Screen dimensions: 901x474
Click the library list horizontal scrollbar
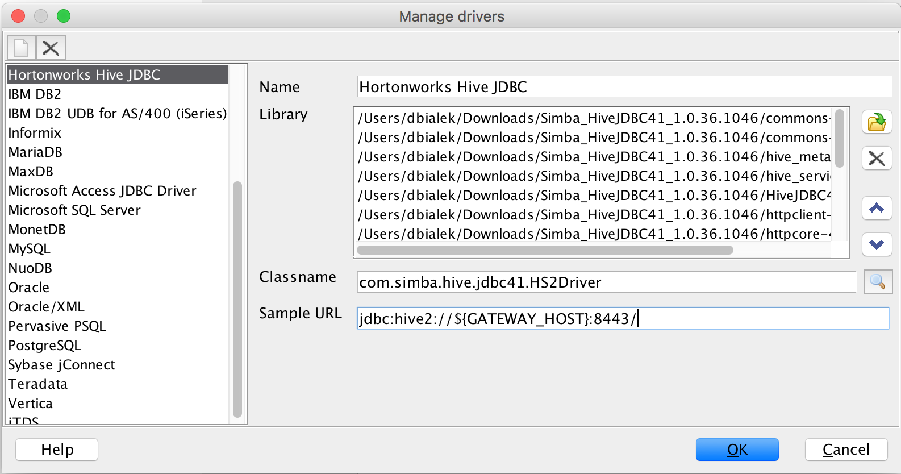coord(545,250)
